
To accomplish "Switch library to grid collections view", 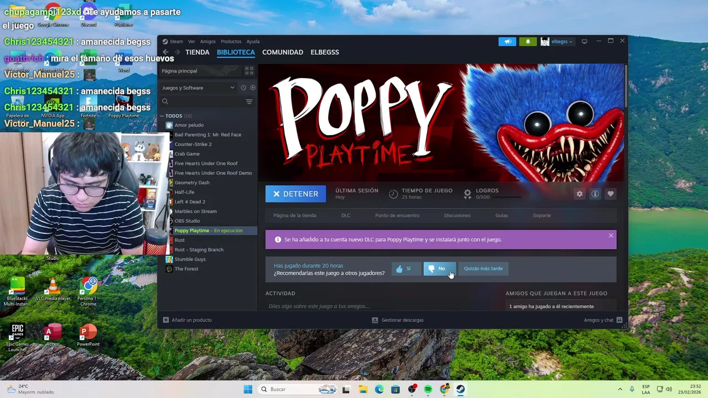I will pyautogui.click(x=249, y=71).
